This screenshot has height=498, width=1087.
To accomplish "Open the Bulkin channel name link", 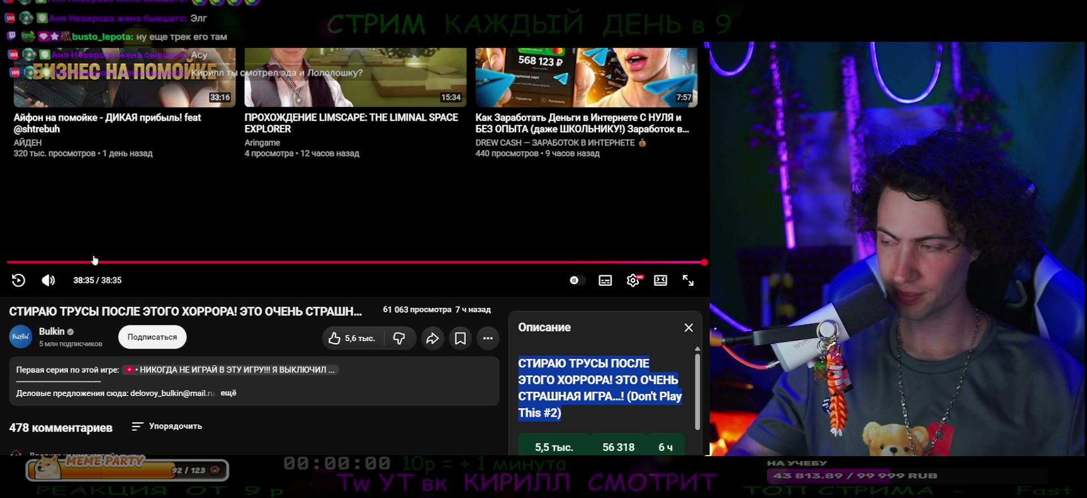I will 52,332.
